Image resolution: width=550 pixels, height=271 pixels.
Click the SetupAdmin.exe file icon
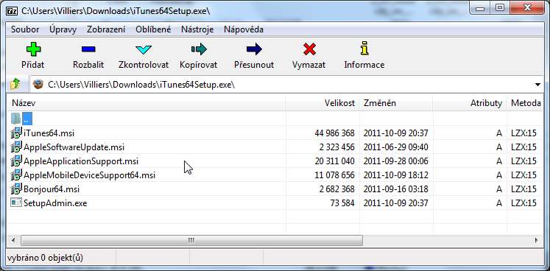(x=16, y=203)
